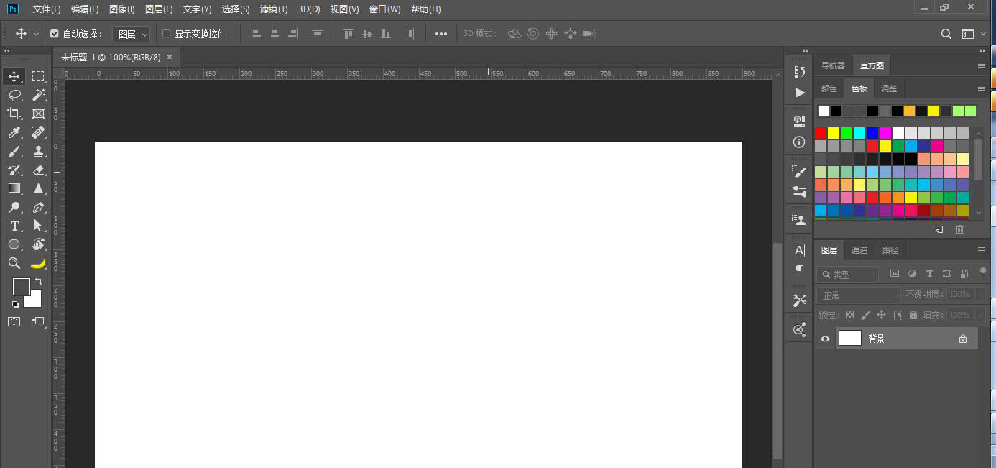Select the Gradient tool
996x468 pixels.
pyautogui.click(x=14, y=188)
